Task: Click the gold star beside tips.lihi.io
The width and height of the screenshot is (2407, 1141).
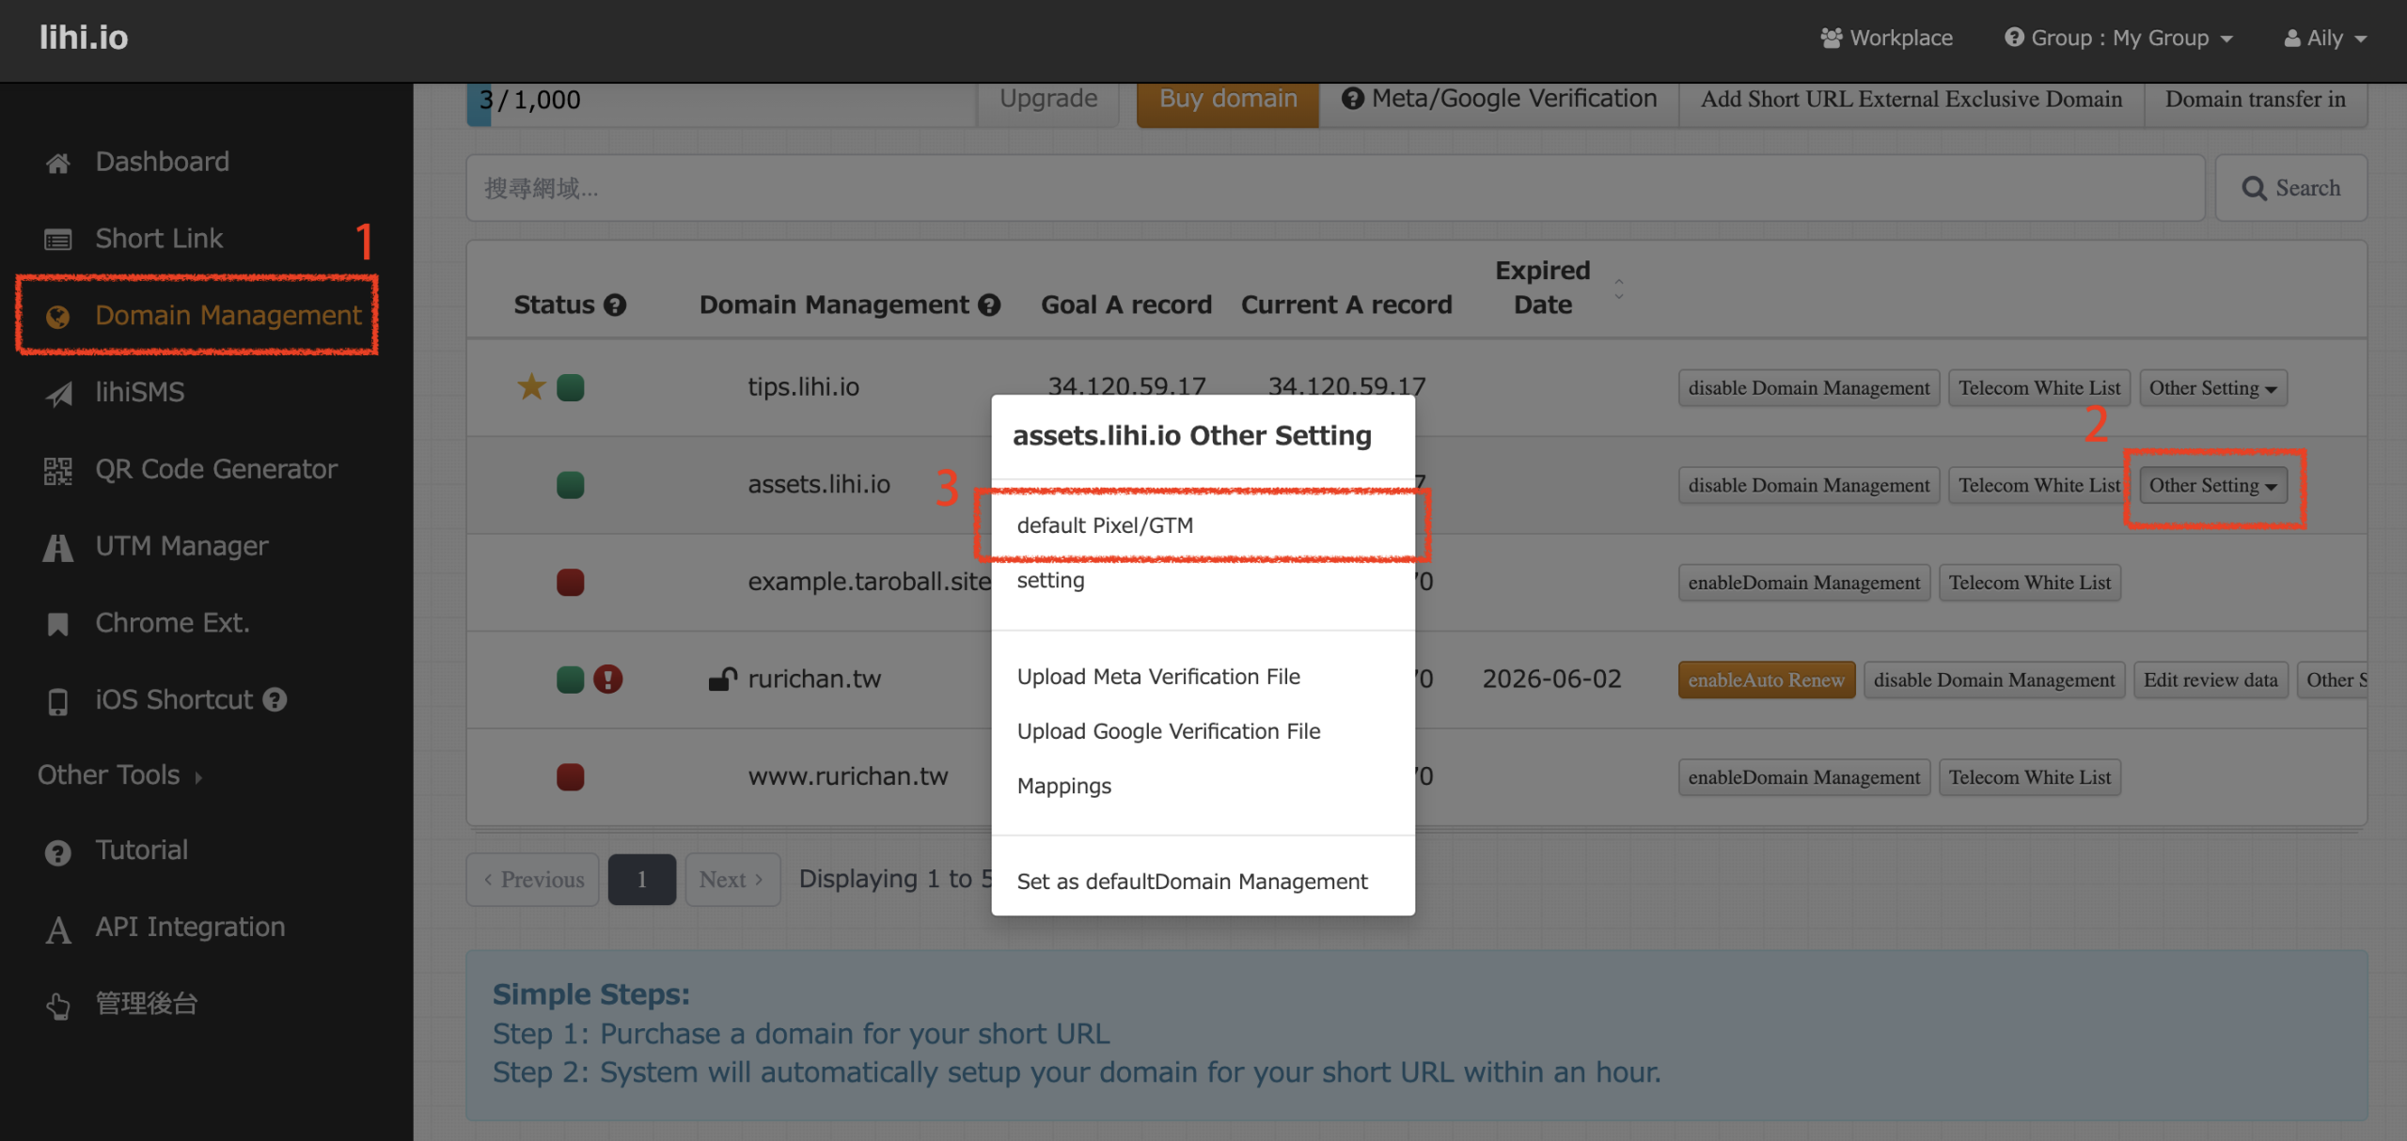Action: point(531,386)
